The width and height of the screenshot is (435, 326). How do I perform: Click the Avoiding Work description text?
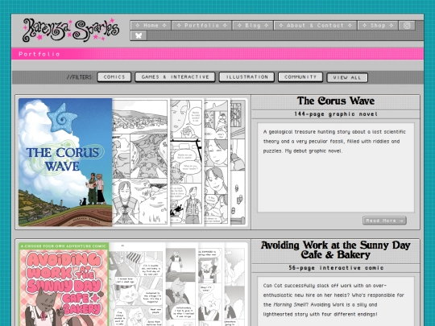[333, 300]
